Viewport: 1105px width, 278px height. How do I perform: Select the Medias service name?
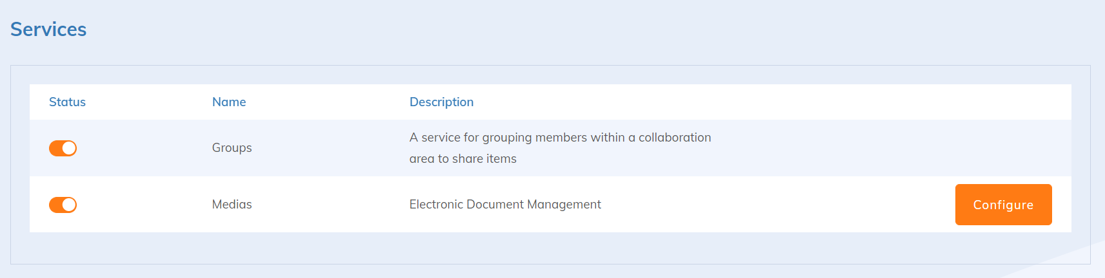(232, 204)
